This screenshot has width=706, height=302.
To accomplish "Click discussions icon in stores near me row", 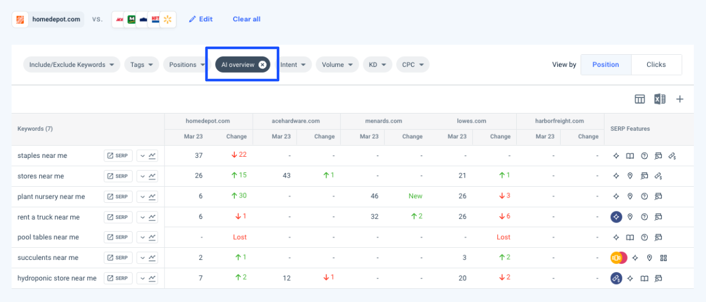I will coord(644,176).
